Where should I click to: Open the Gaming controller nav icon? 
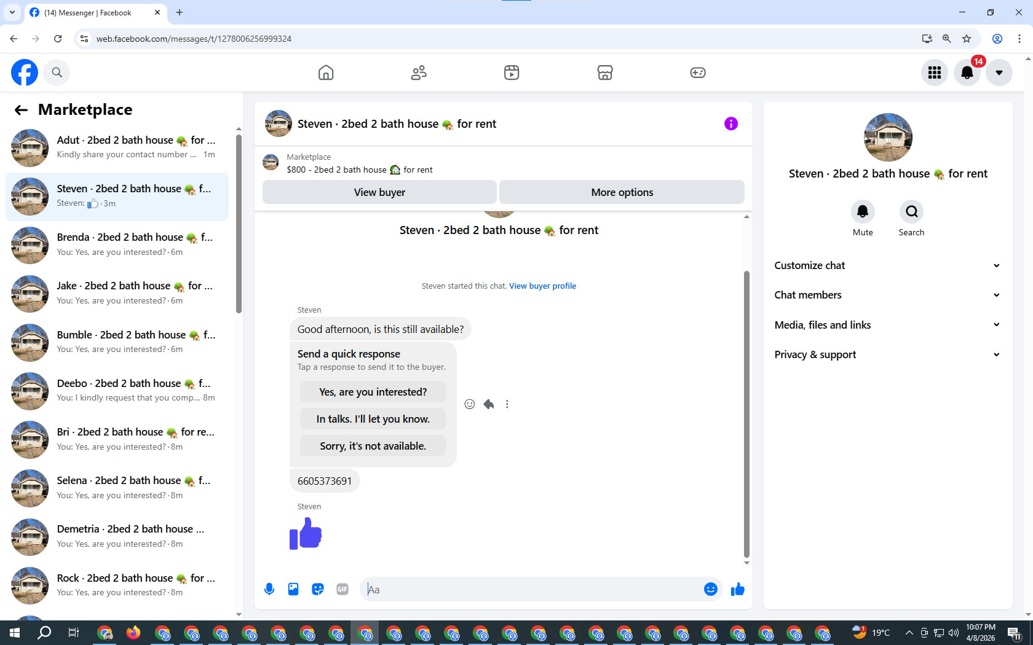point(698,72)
